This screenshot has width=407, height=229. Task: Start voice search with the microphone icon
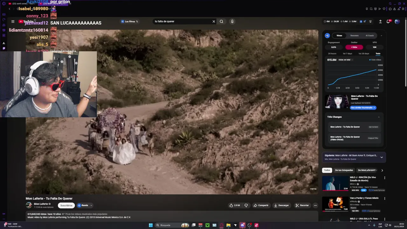point(232,22)
